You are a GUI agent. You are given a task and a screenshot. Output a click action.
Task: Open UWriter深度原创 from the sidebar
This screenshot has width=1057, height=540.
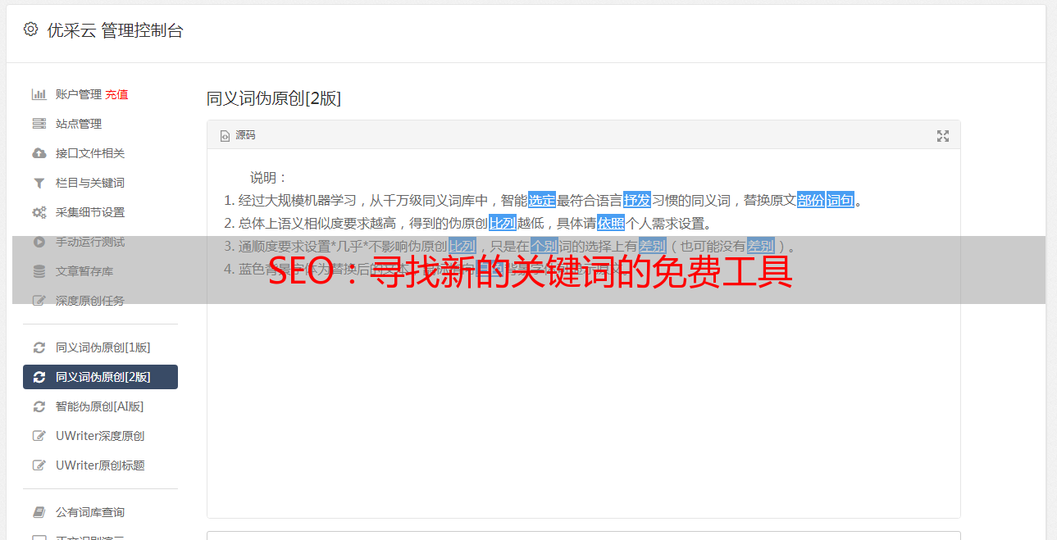point(100,436)
